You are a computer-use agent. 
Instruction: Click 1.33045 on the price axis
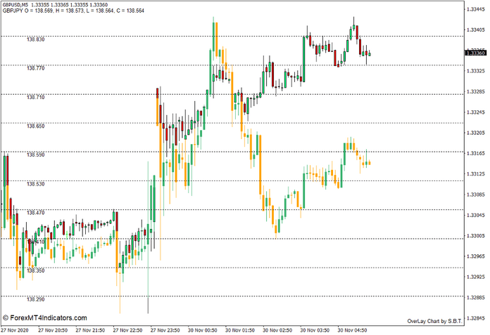tap(476, 215)
